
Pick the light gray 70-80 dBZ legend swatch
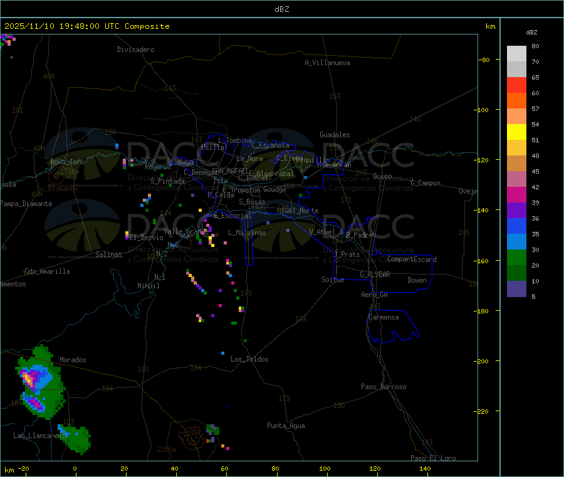pos(516,54)
